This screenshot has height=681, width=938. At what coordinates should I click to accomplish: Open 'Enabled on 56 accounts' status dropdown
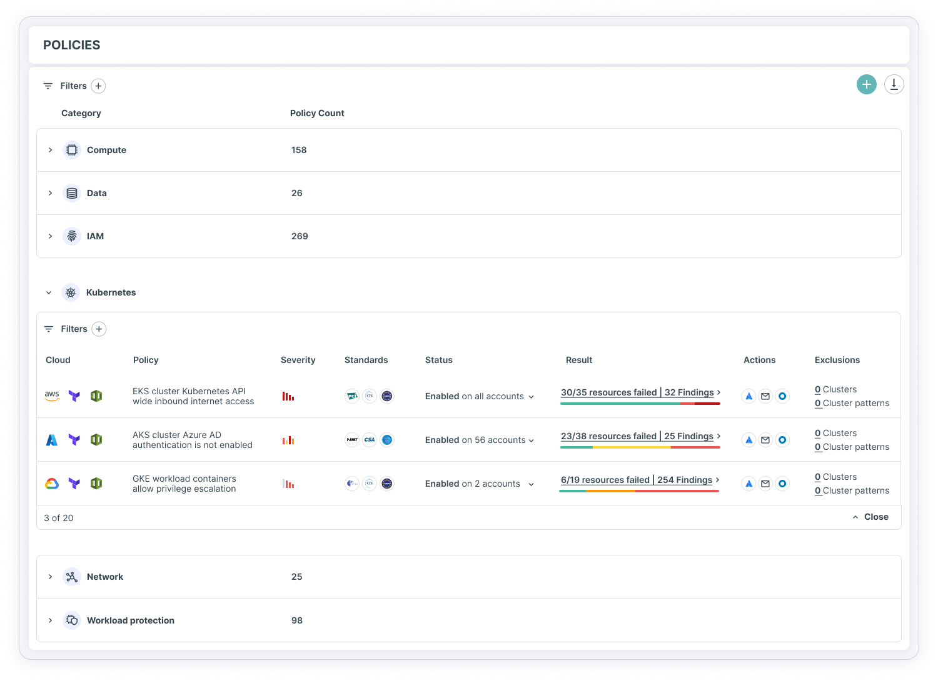[x=480, y=440]
